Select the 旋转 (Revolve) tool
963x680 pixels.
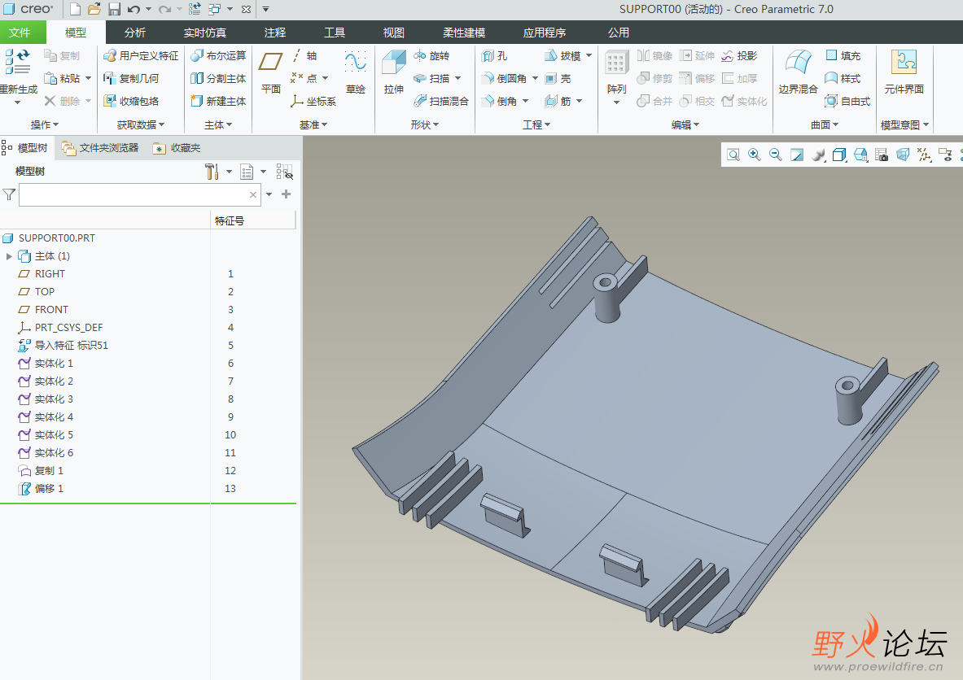tap(431, 56)
